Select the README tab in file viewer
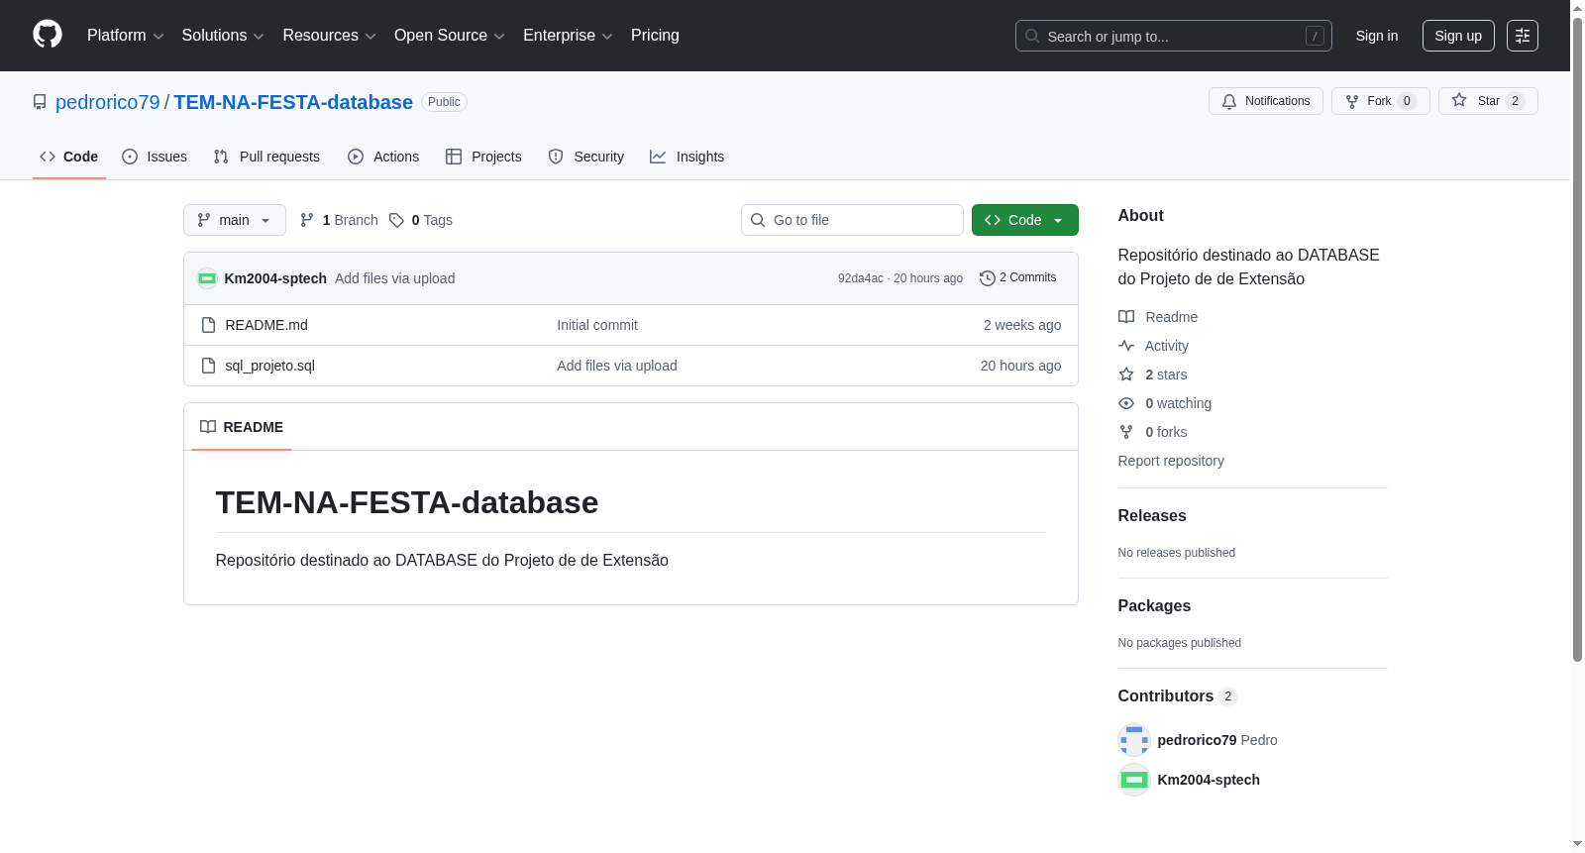Screen dimensions: 1585x853 [242, 427]
